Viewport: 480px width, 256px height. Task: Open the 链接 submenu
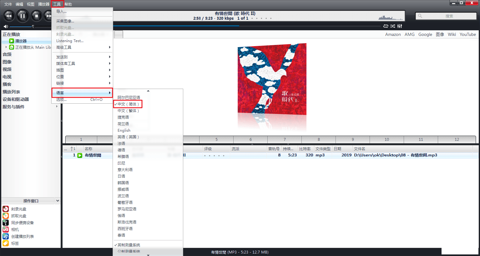click(x=82, y=83)
